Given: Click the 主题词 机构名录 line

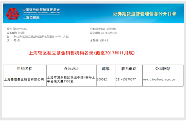Looking at the screenshot, I should [99, 41].
